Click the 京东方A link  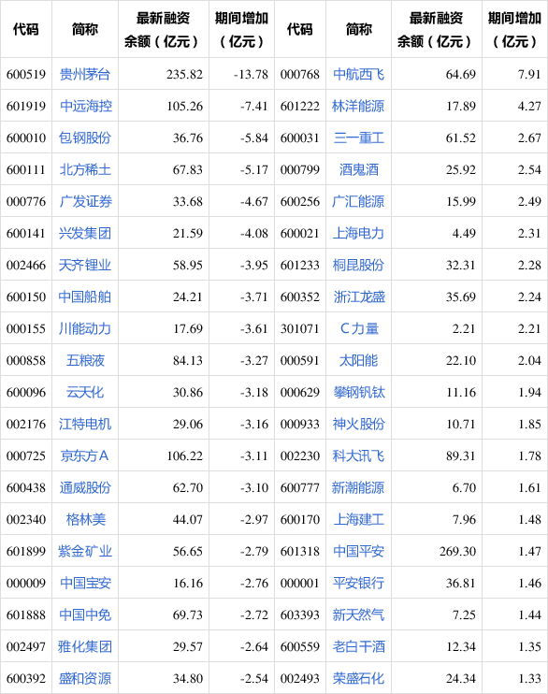(x=85, y=455)
